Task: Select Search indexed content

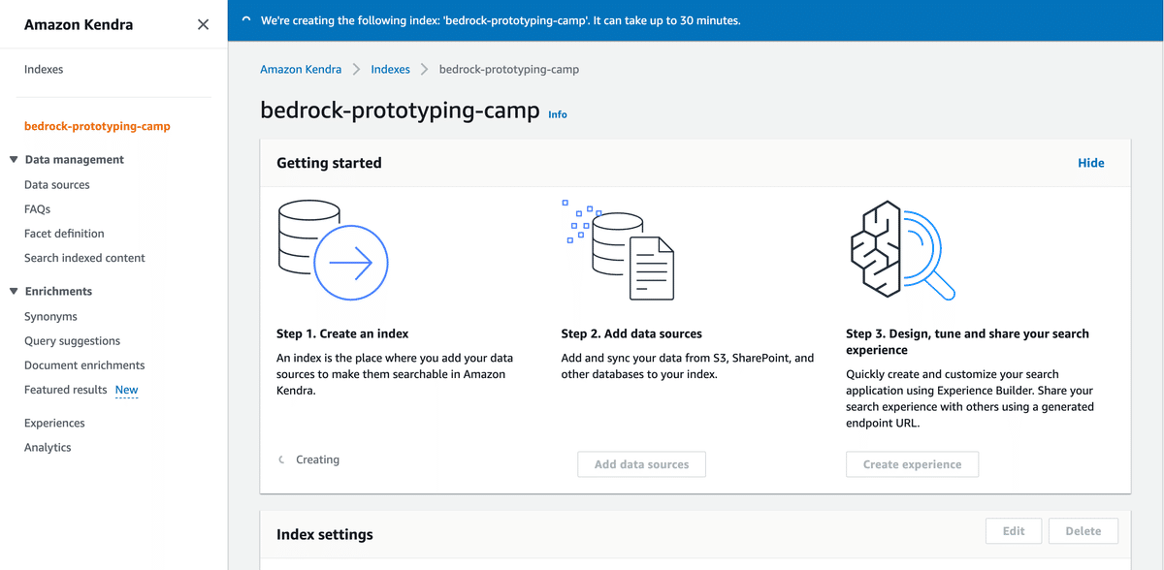Action: (84, 258)
